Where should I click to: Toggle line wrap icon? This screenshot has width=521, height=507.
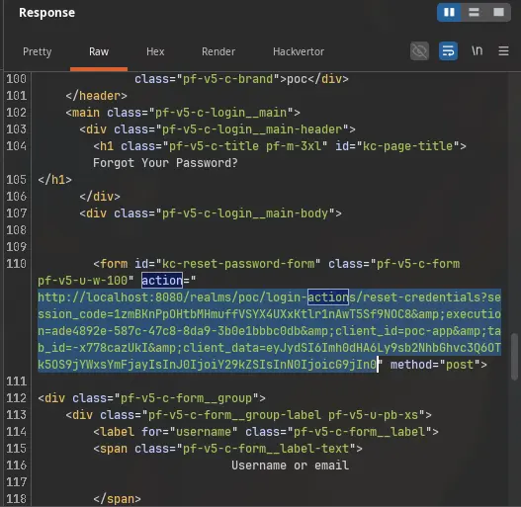tap(448, 51)
